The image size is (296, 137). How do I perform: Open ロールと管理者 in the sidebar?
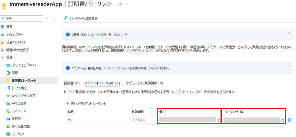[21, 126]
